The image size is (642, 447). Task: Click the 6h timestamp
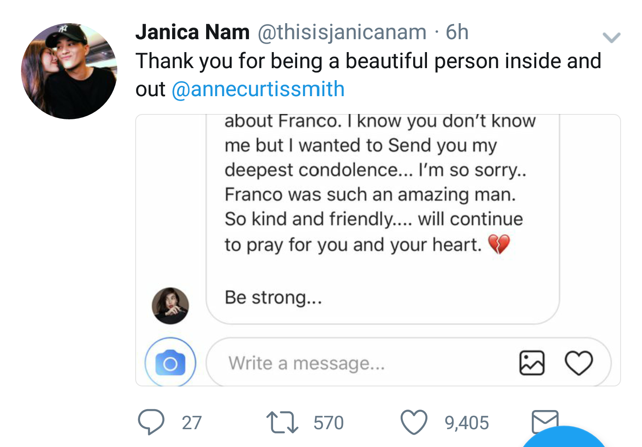457,32
